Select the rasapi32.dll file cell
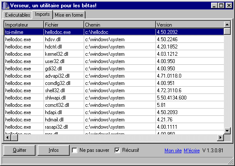 64,127
